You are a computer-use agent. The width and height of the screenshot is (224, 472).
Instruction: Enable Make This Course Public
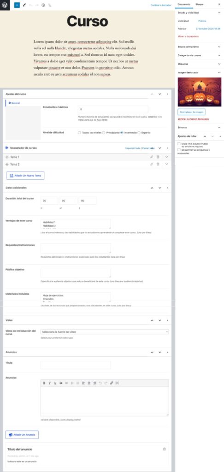tap(179, 144)
